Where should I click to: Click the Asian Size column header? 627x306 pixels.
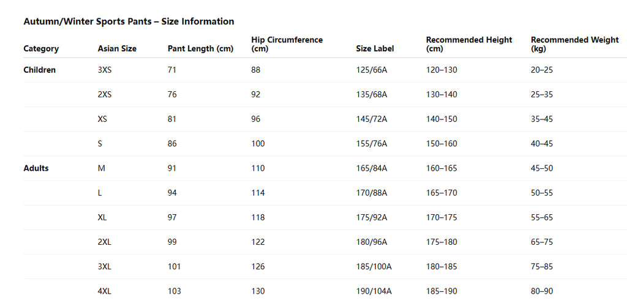(x=117, y=48)
